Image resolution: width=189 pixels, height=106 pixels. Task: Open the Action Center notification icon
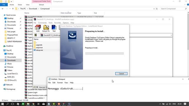(185, 104)
